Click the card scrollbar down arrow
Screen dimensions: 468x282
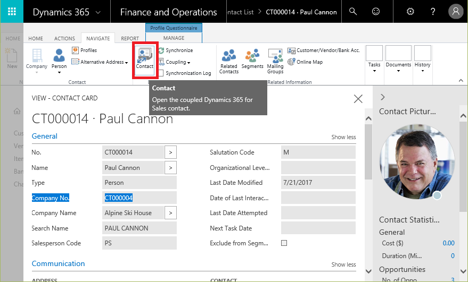pos(368,271)
